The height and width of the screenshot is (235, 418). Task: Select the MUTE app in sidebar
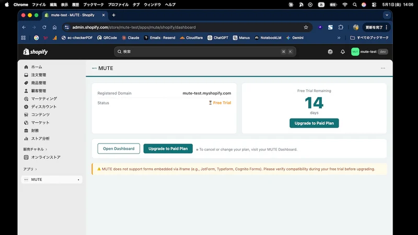(x=51, y=180)
